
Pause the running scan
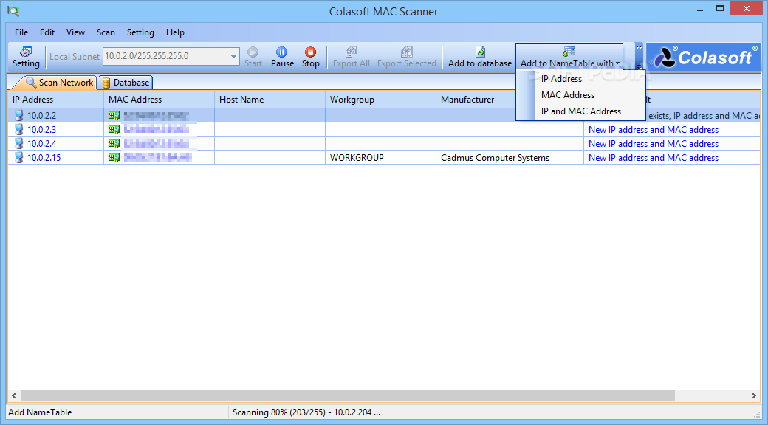pyautogui.click(x=282, y=57)
